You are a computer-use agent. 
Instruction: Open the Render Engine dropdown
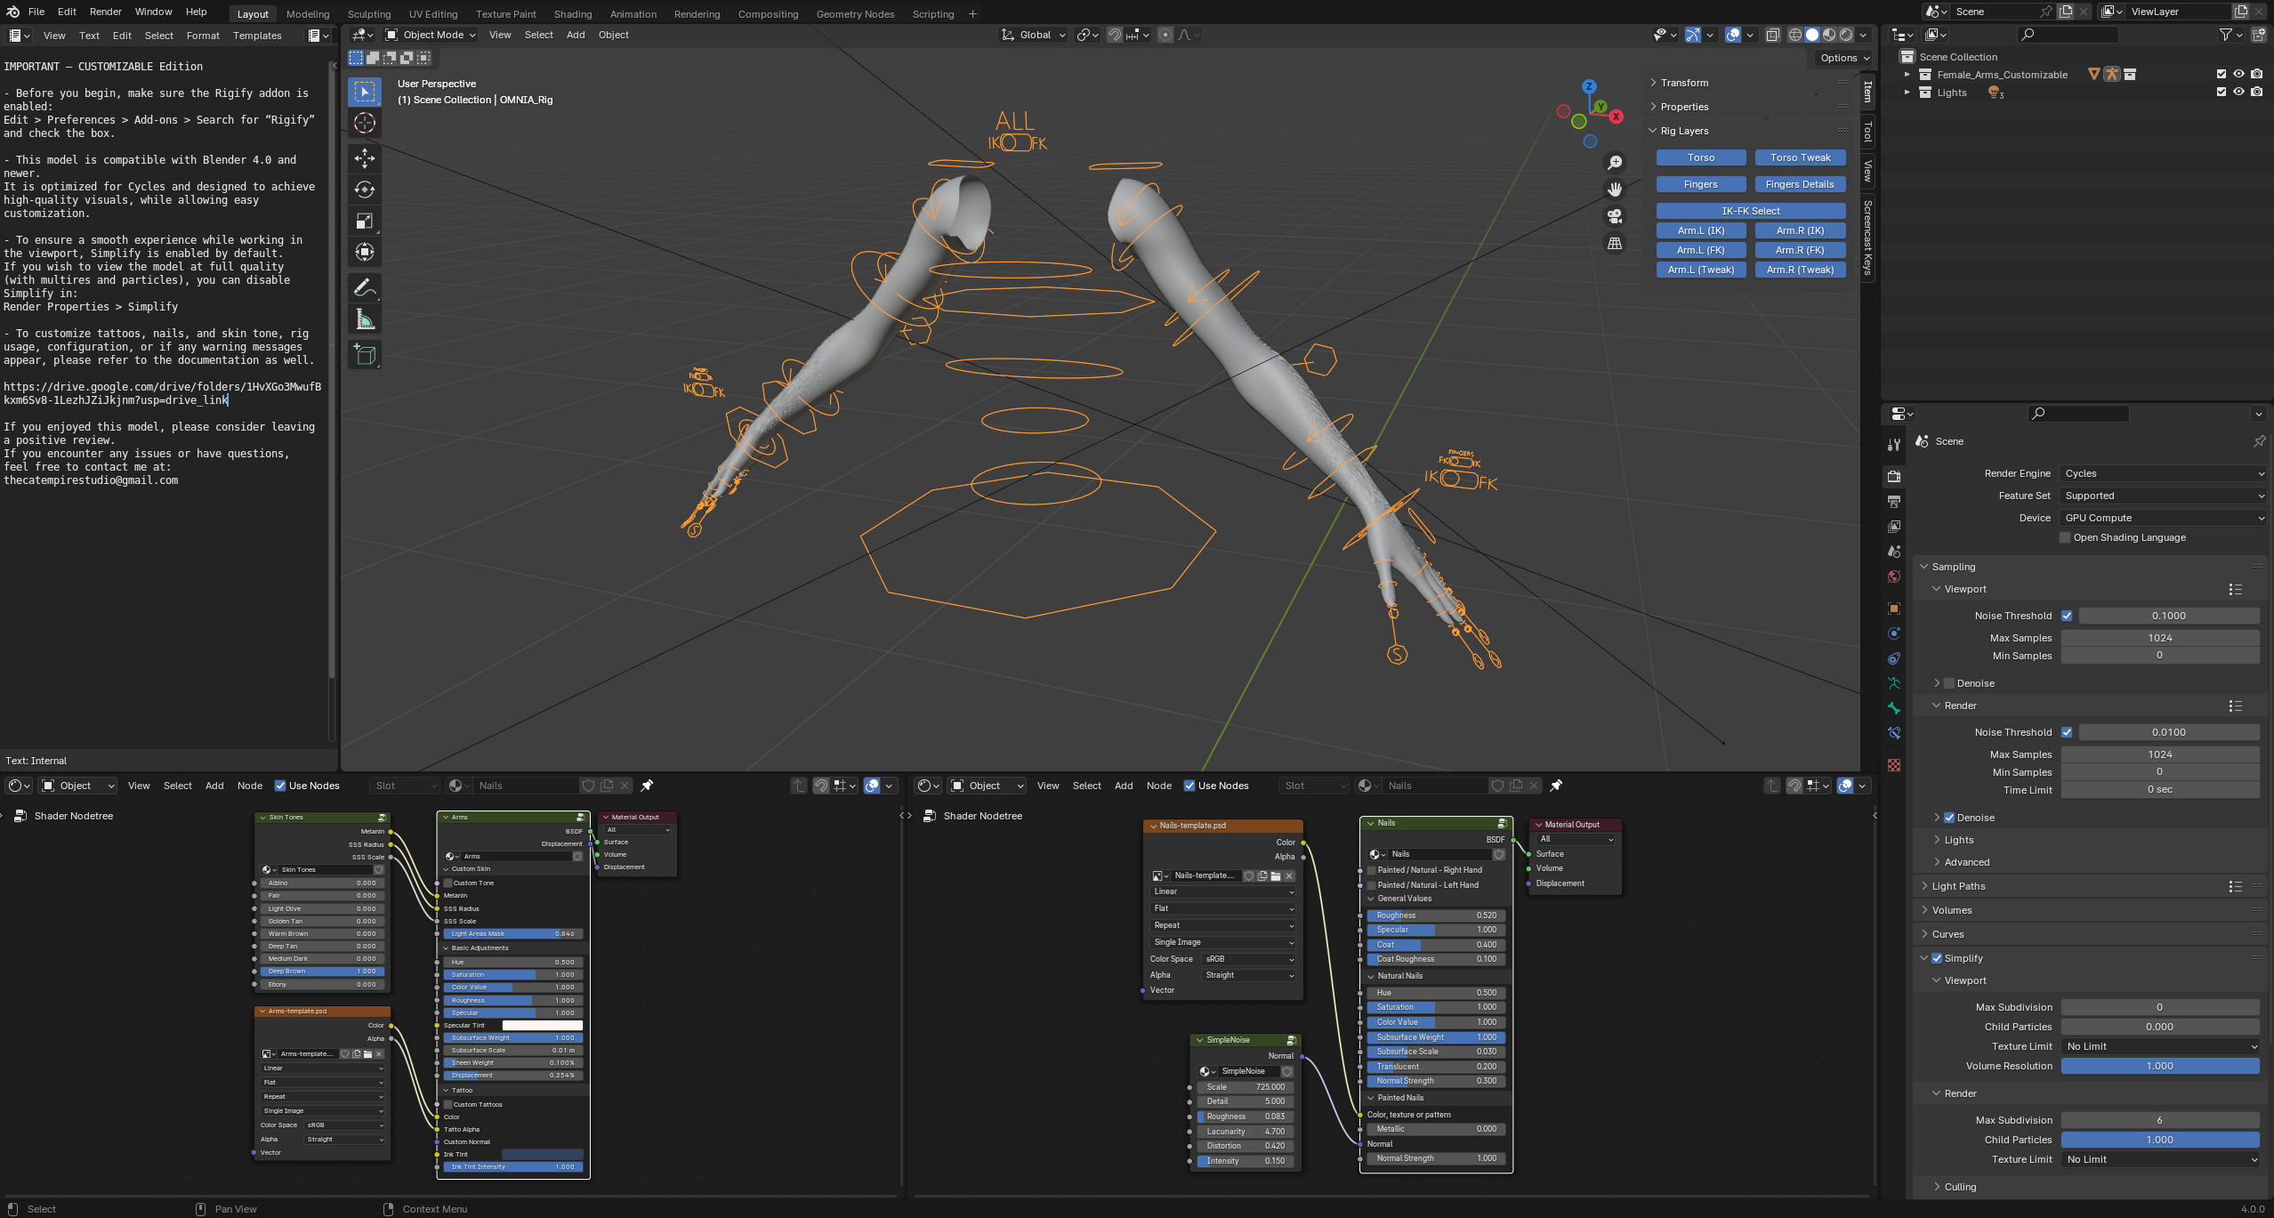click(2162, 473)
